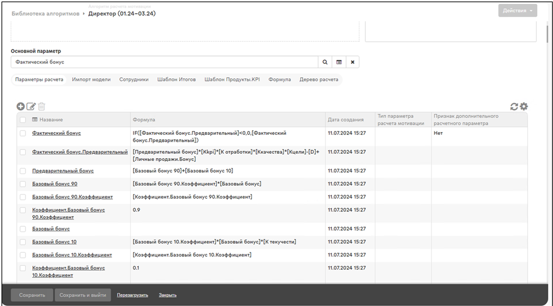The height and width of the screenshot is (306, 553).
Task: Open the Фактический бонус.Предварительный parameter link
Action: (79, 152)
